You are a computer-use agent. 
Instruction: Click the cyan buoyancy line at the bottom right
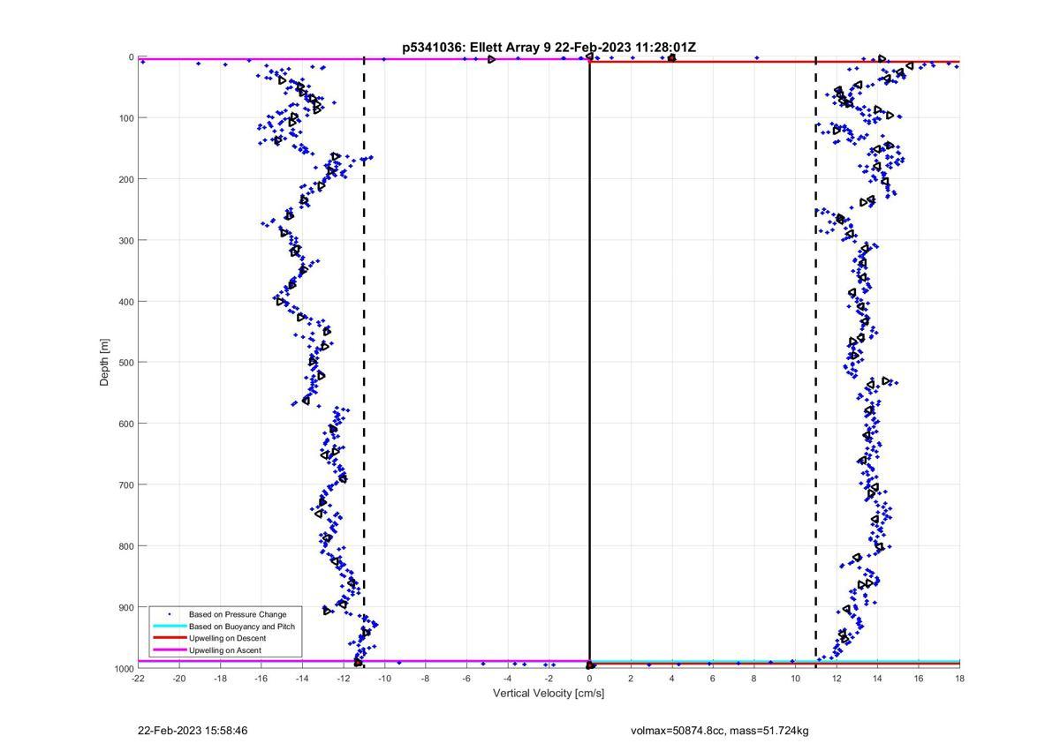pyautogui.click(x=774, y=660)
